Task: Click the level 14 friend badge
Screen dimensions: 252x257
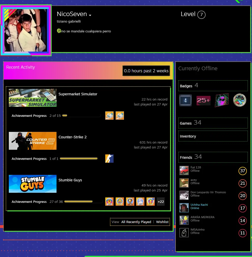Action: (x=242, y=221)
